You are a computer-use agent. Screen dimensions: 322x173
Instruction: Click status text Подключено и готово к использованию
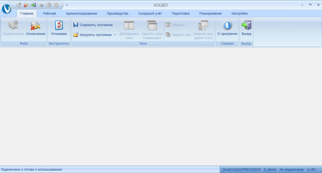pos(32,170)
